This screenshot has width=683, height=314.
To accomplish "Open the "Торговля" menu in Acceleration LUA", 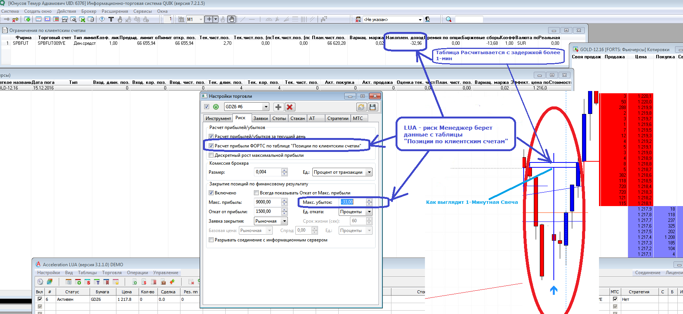I will (x=112, y=273).
